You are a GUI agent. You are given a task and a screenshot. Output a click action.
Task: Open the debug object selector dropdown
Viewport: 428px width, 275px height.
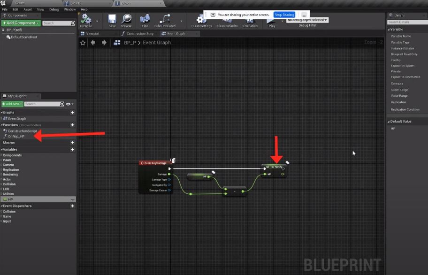pyautogui.click(x=307, y=20)
